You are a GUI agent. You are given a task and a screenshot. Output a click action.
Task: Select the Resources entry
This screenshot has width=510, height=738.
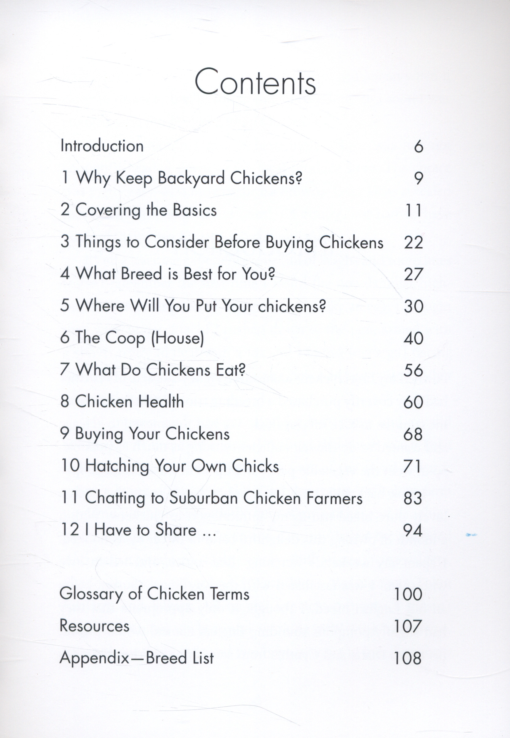tap(95, 626)
